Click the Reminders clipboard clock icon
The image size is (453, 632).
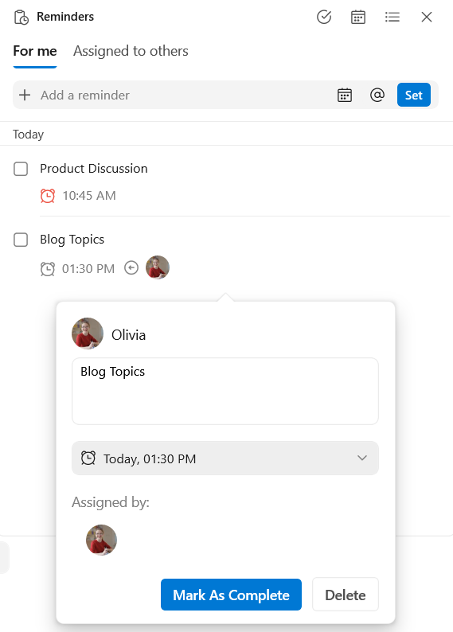21,18
